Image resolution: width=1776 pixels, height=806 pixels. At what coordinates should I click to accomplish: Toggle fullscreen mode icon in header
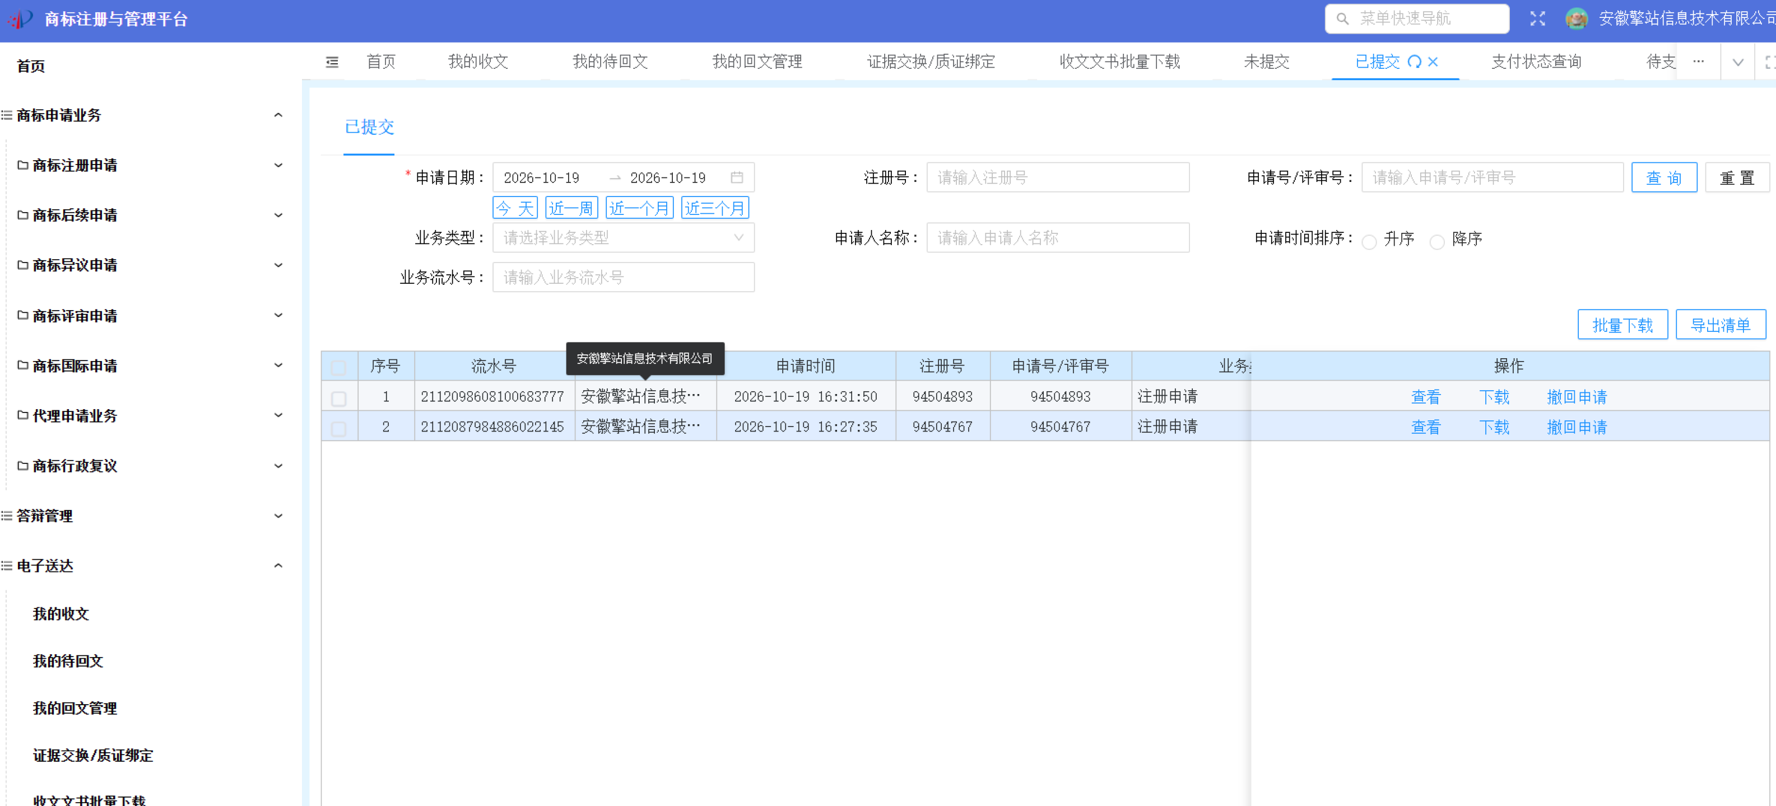point(1537,18)
